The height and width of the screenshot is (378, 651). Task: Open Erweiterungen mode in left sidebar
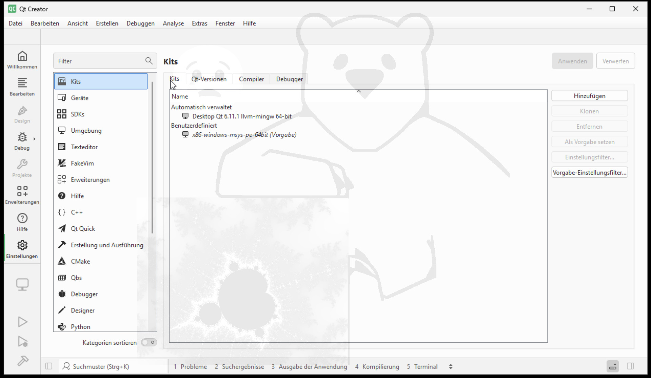coord(22,195)
